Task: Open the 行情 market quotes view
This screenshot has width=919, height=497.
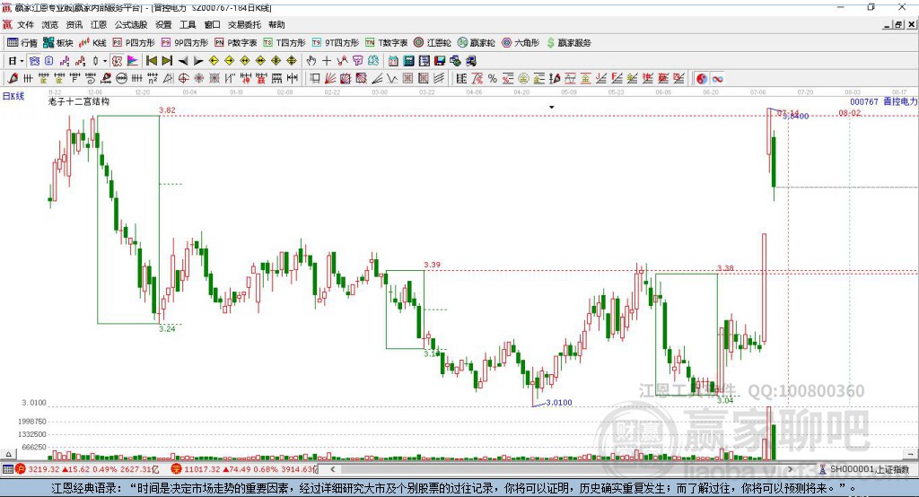Action: click(22, 43)
